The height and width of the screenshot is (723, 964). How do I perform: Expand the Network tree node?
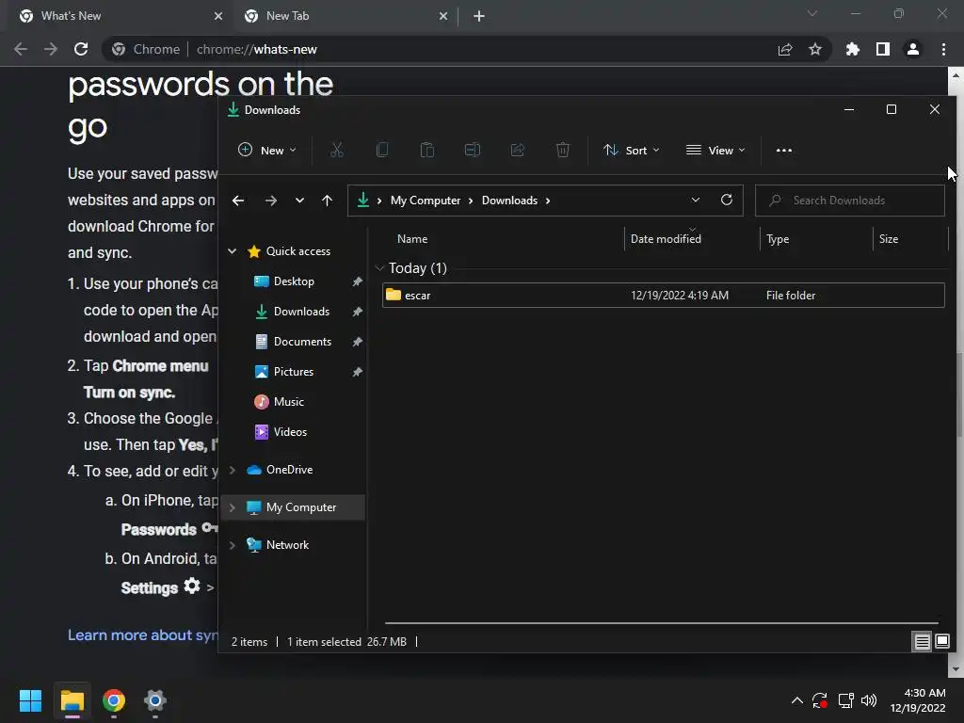[233, 545]
